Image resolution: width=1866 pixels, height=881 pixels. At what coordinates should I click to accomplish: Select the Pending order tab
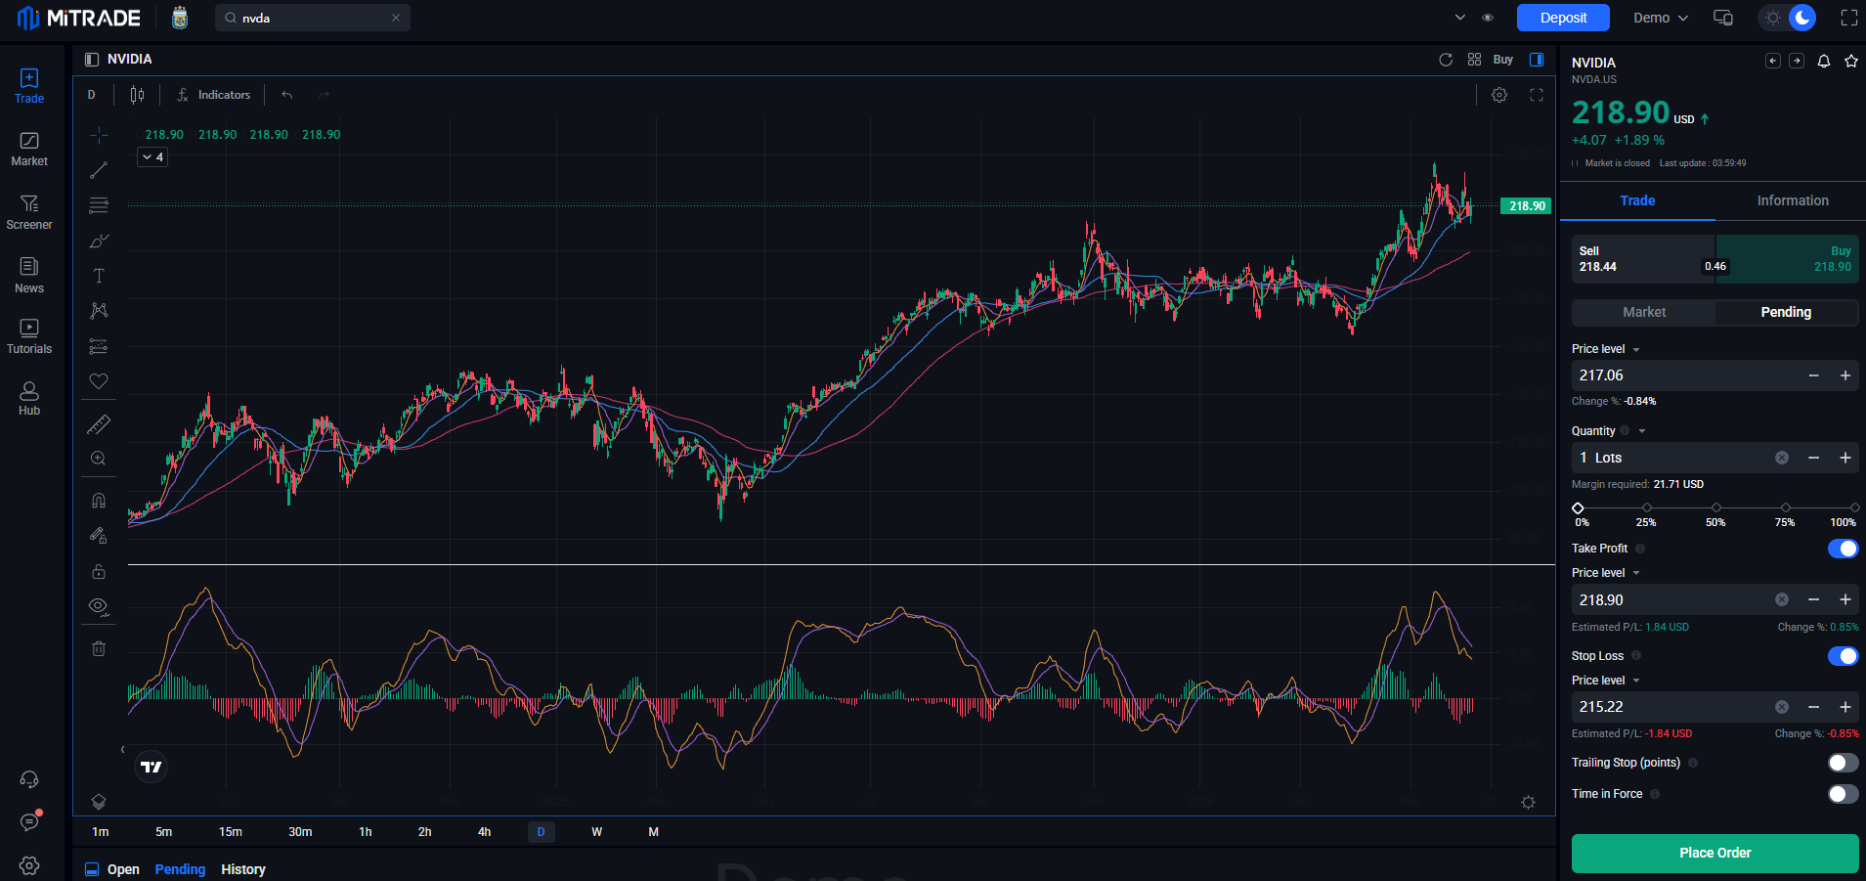tap(1786, 312)
